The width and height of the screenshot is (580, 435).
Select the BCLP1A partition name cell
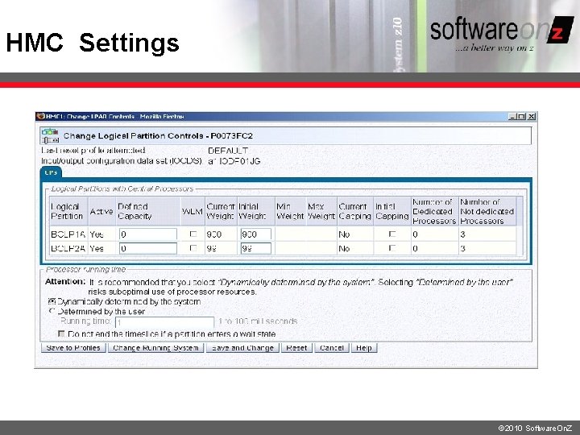coord(68,234)
